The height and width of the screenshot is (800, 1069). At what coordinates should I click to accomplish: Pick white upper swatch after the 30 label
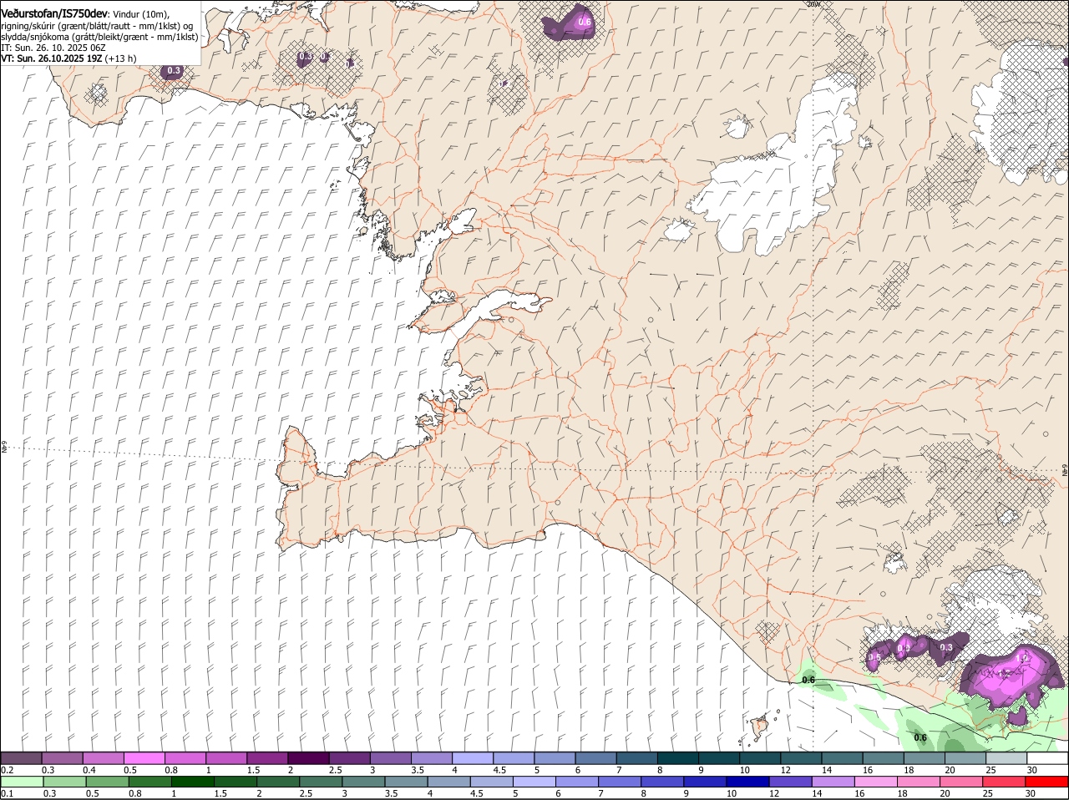pyautogui.click(x=1048, y=757)
